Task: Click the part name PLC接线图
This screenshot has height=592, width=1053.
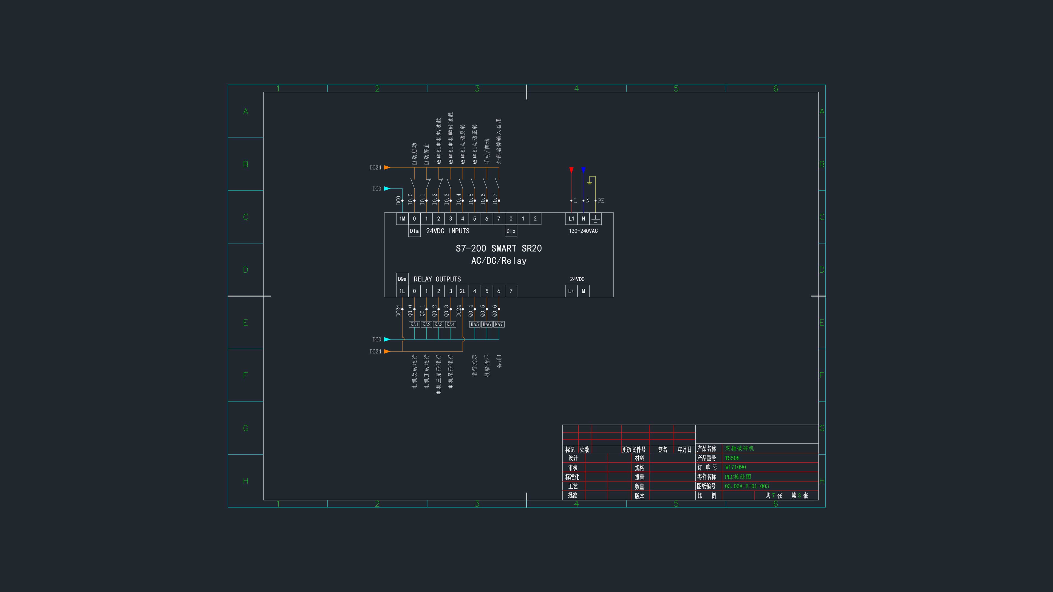Action: point(738,477)
